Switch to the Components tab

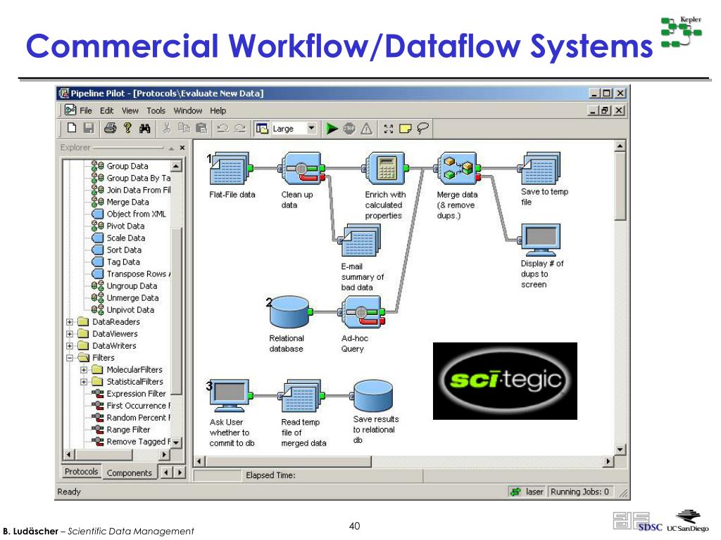(x=130, y=472)
